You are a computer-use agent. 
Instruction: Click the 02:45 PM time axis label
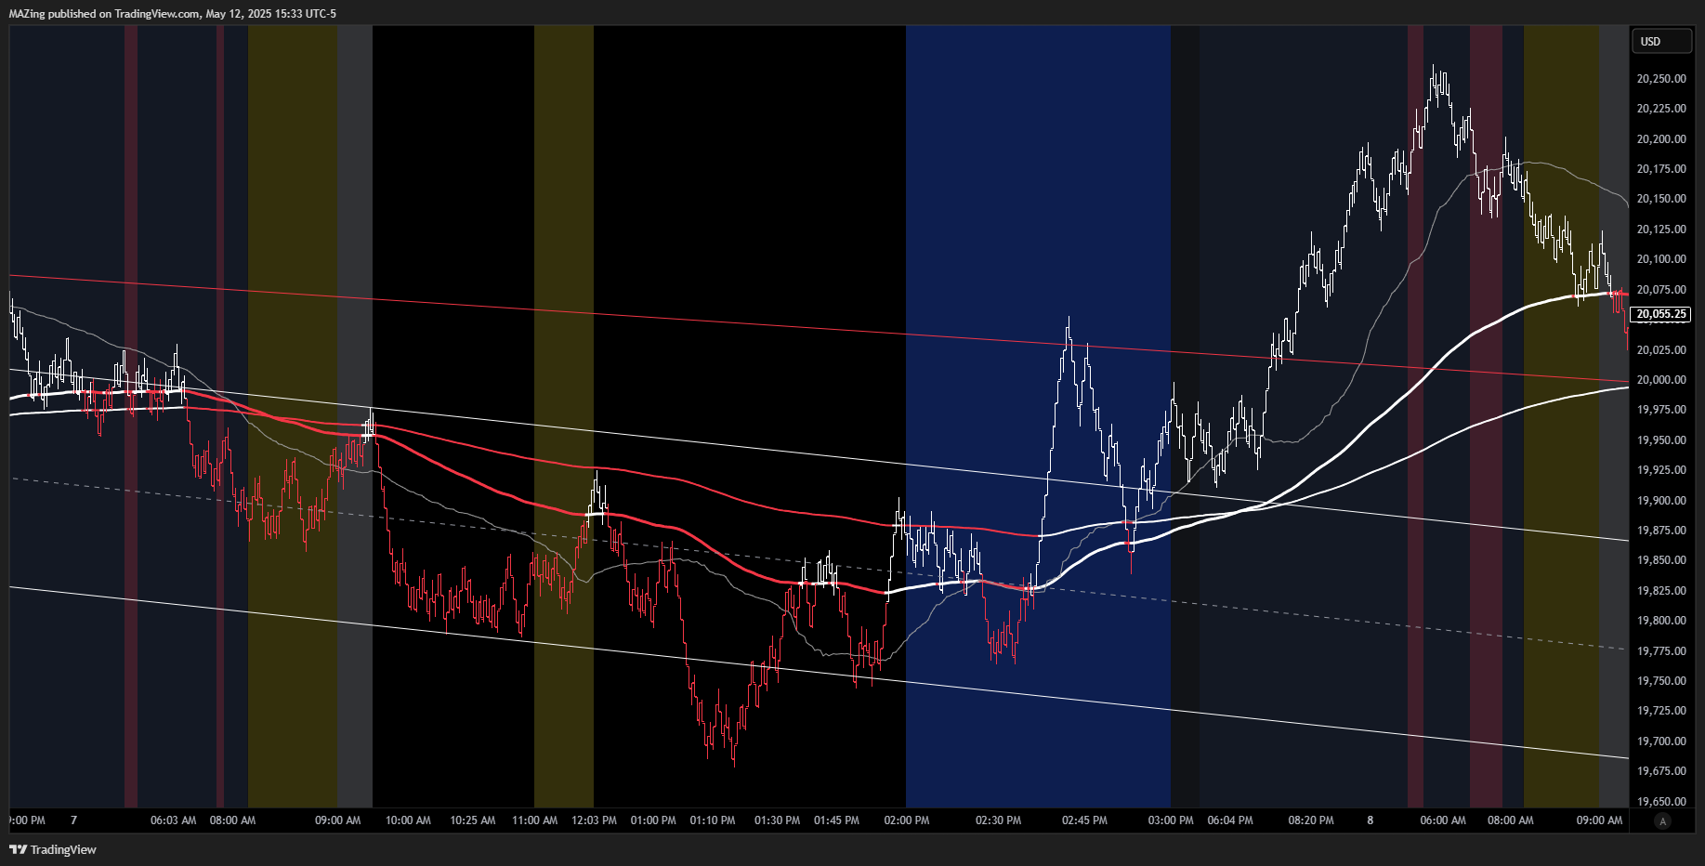click(x=1085, y=820)
